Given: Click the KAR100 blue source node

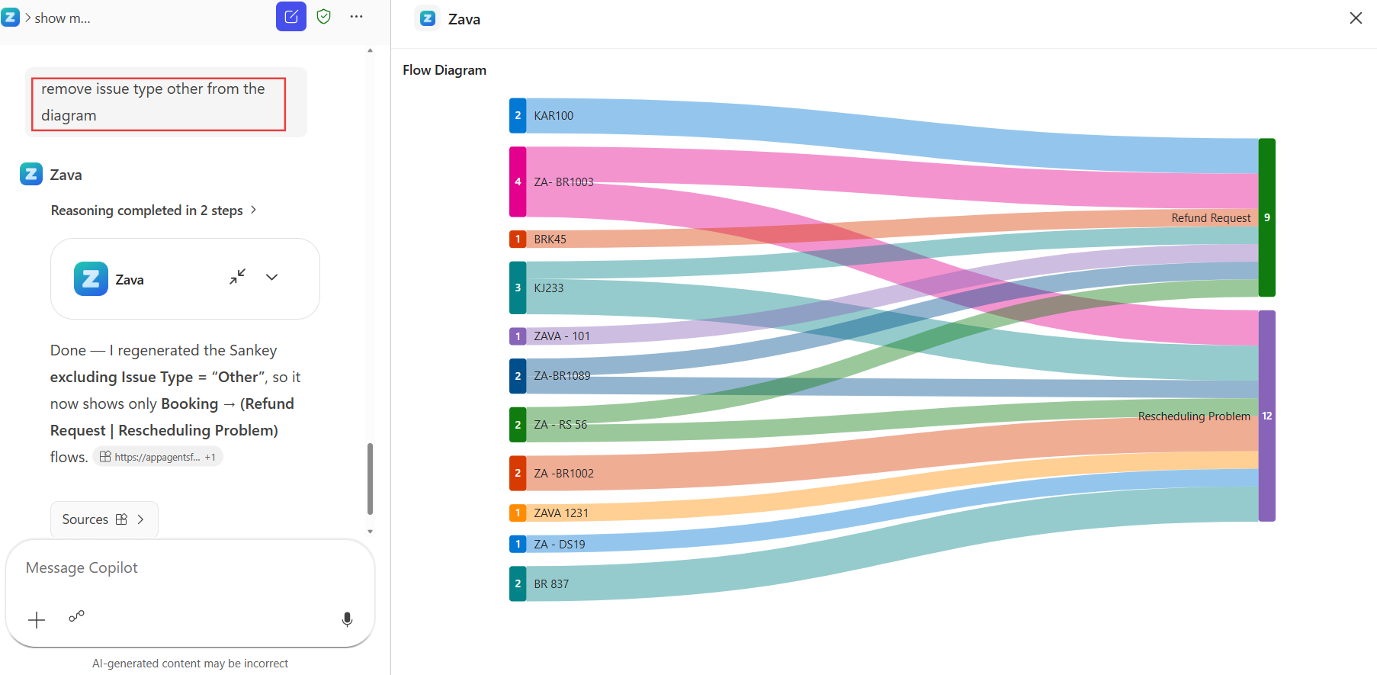Looking at the screenshot, I should [x=518, y=116].
